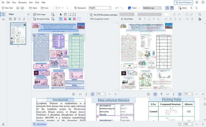Open Zoom pane 35% zoom dropdown
The width and height of the screenshot is (206, 127).
click(x=188, y=124)
